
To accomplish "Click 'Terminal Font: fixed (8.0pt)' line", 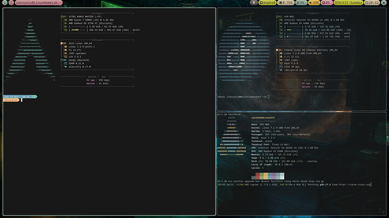I will pyautogui.click(x=271, y=144).
